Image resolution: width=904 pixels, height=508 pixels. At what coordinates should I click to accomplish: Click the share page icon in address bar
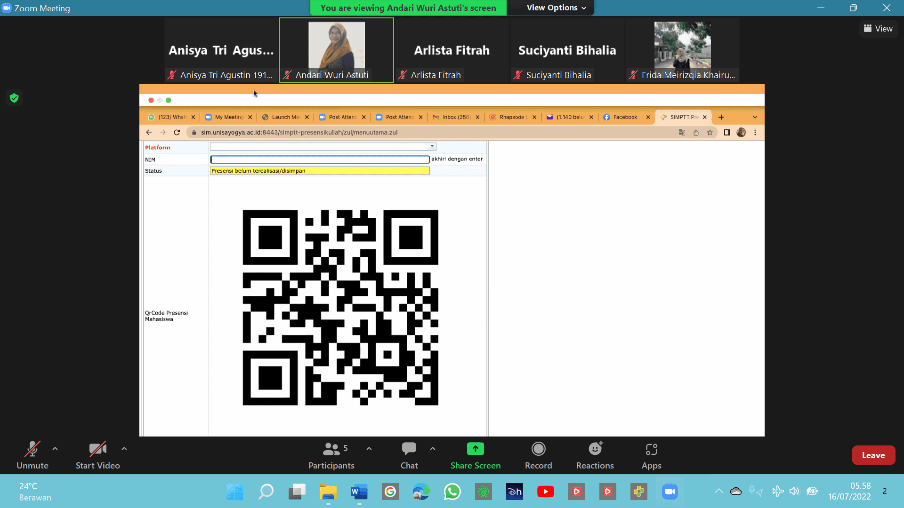click(696, 133)
